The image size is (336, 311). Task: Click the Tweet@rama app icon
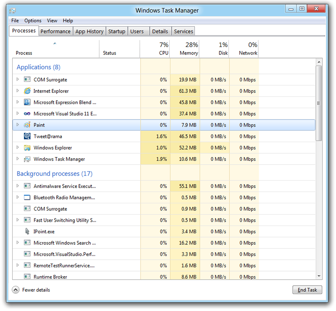point(26,136)
